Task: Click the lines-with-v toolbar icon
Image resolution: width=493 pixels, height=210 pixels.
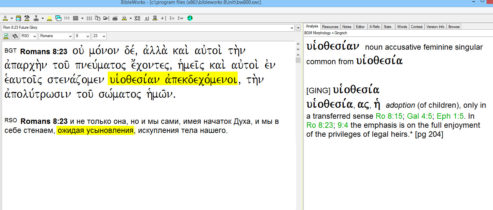Action: pyautogui.click(x=172, y=18)
